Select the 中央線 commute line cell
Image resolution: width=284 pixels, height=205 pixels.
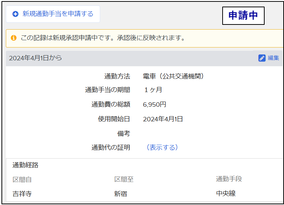pos(226,194)
